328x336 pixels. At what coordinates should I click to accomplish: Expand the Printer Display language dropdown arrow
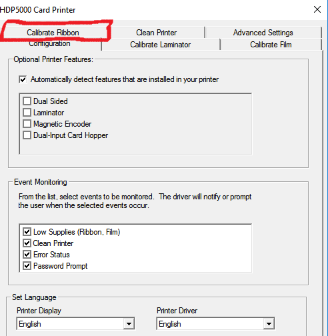tap(129, 324)
